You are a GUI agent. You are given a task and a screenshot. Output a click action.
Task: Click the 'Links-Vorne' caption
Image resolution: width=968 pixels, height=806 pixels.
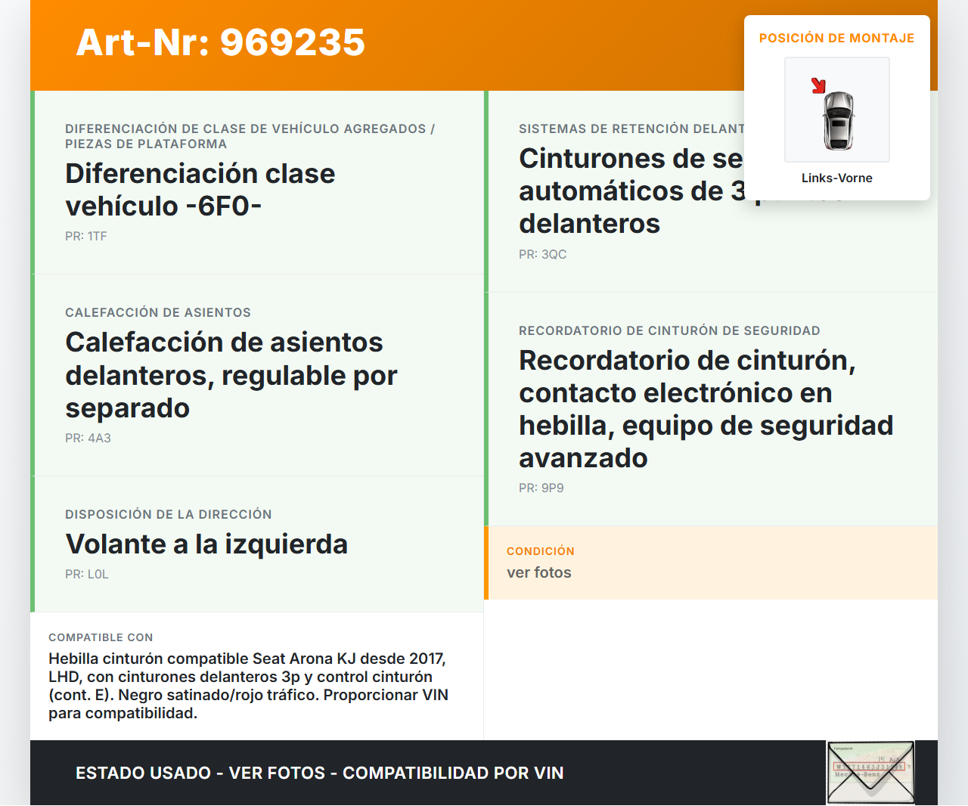837,178
